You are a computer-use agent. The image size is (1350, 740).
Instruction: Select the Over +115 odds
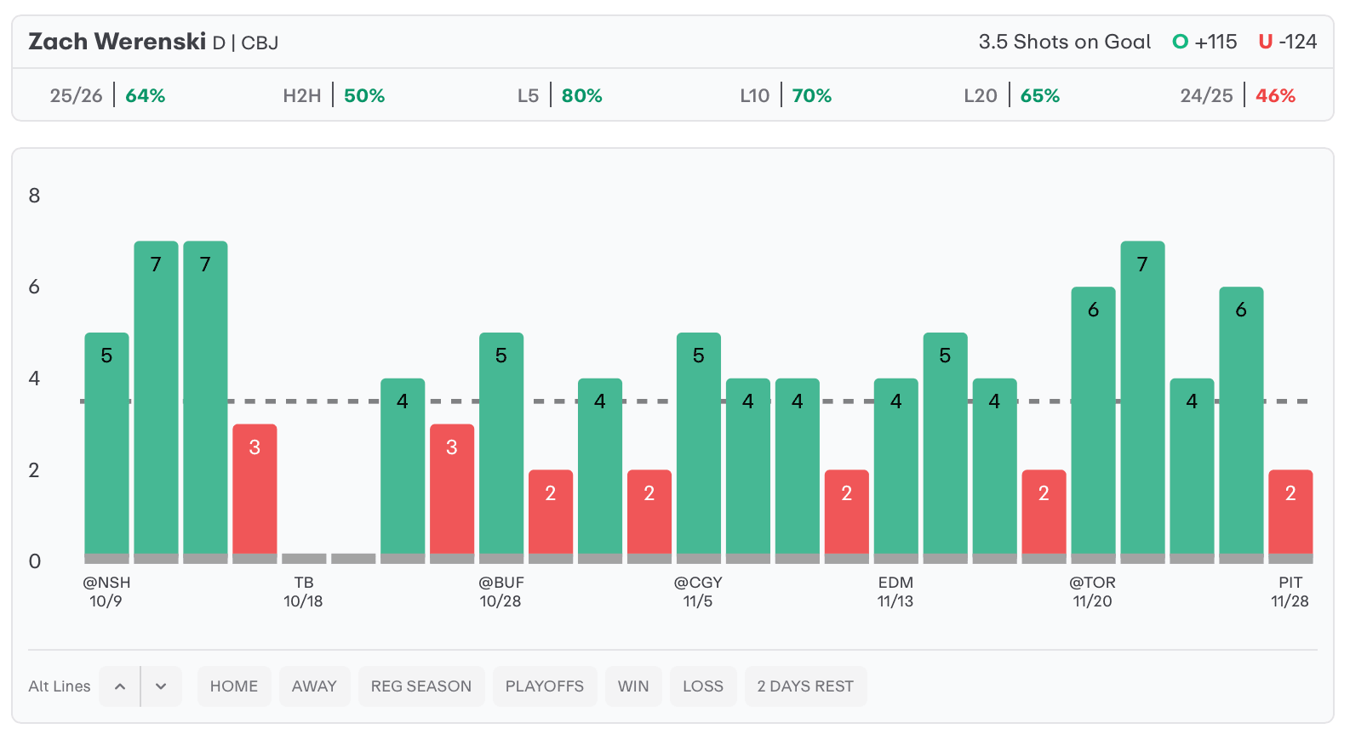(x=1204, y=42)
